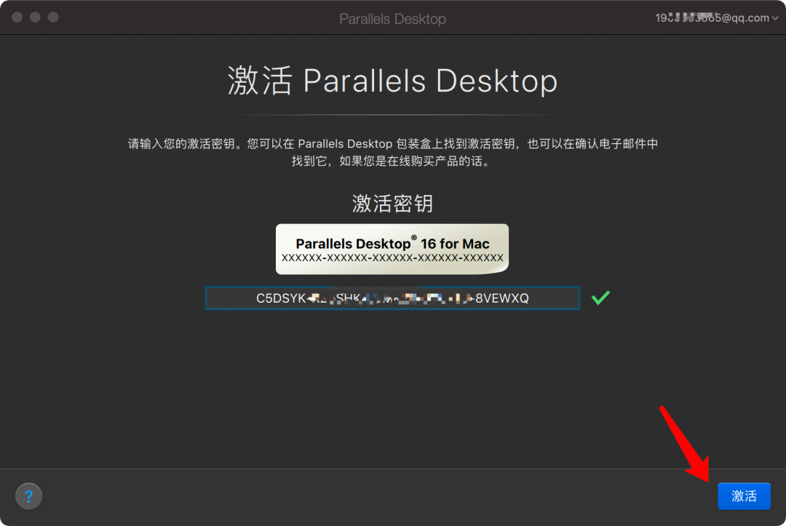This screenshot has width=786, height=526.
Task: Click the blue 激活 activate button
Action: [x=744, y=496]
